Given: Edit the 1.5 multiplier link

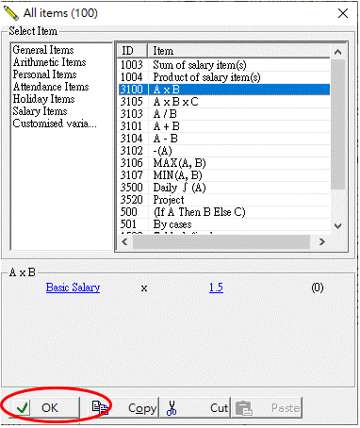Looking at the screenshot, I should pyautogui.click(x=216, y=288).
